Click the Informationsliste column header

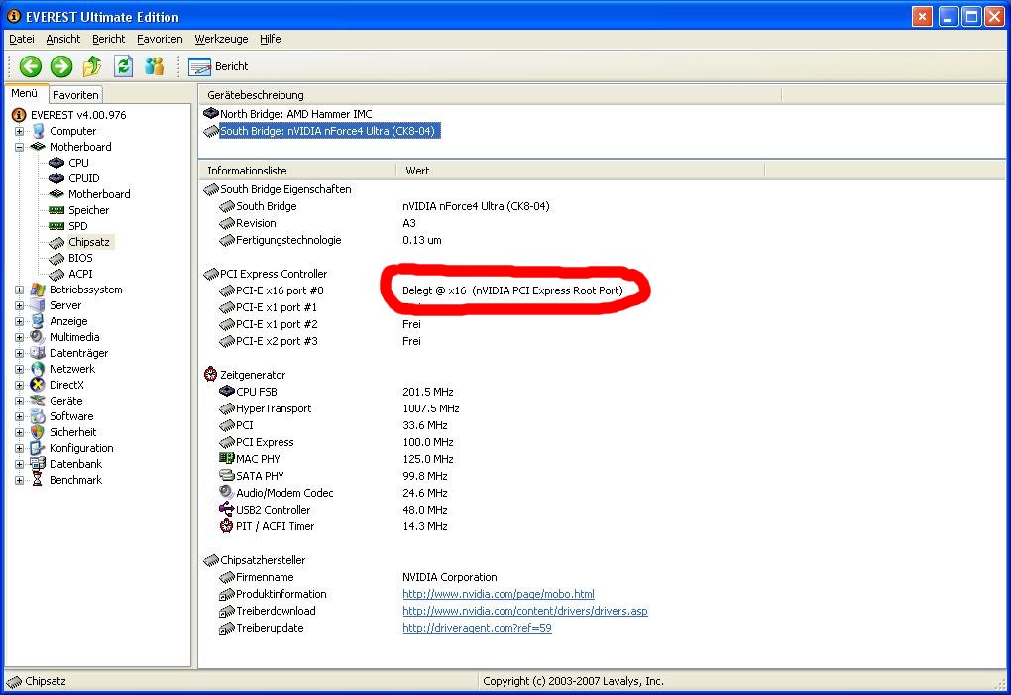point(297,171)
